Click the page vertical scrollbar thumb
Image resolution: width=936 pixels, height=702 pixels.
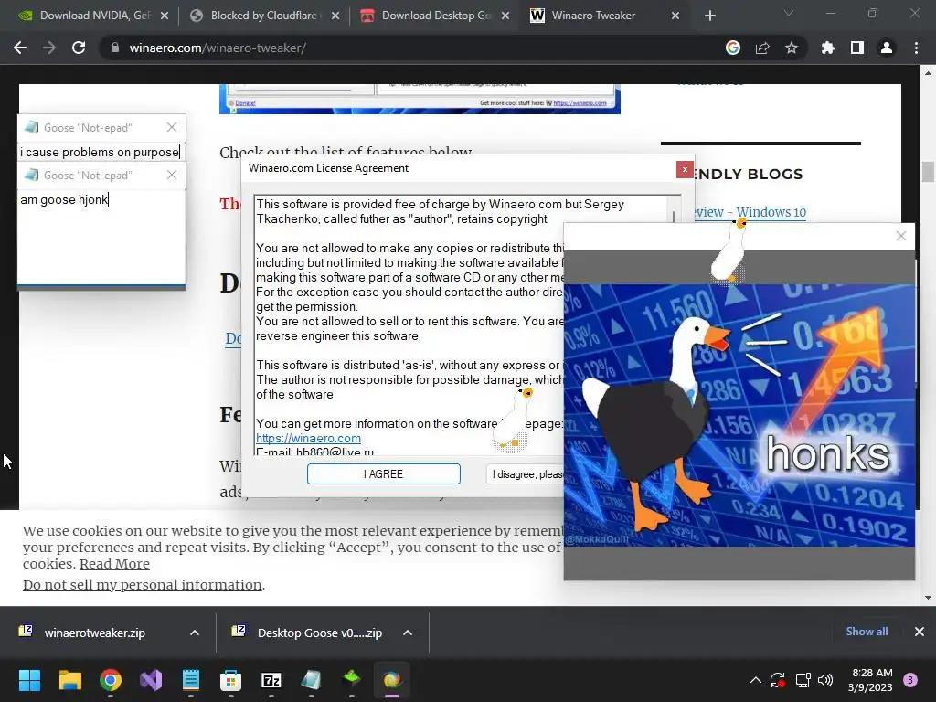(928, 172)
